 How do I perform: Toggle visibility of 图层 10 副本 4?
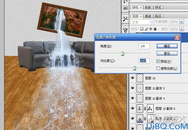[x=132, y=98]
